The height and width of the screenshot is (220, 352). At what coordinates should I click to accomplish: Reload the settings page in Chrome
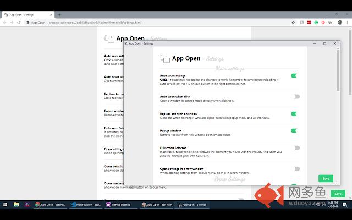click(x=19, y=23)
